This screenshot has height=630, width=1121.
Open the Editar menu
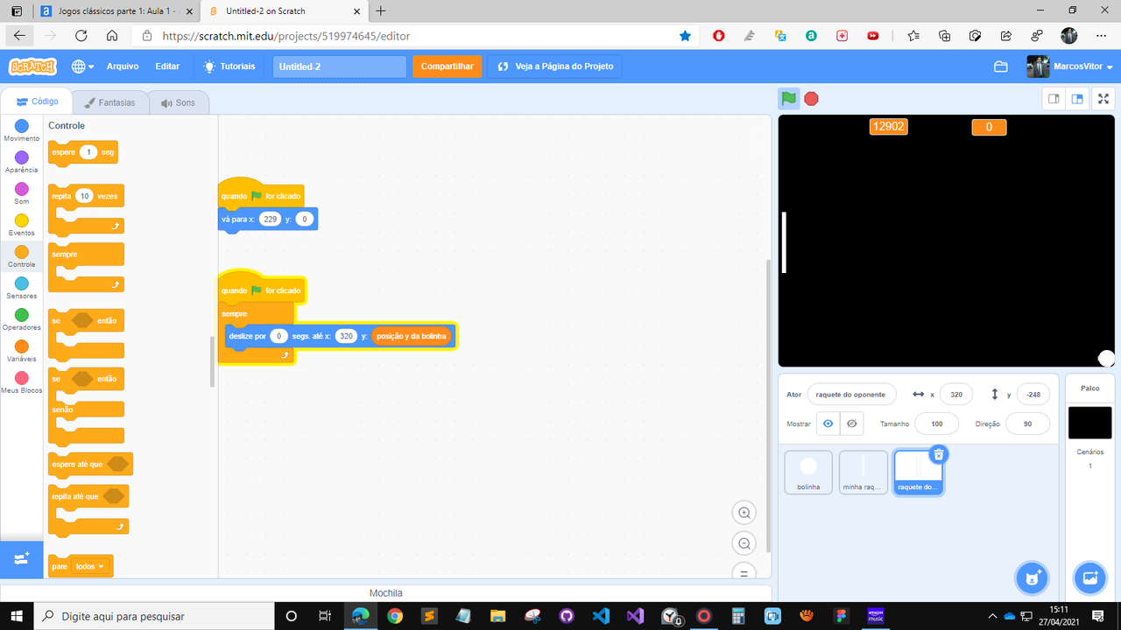167,66
